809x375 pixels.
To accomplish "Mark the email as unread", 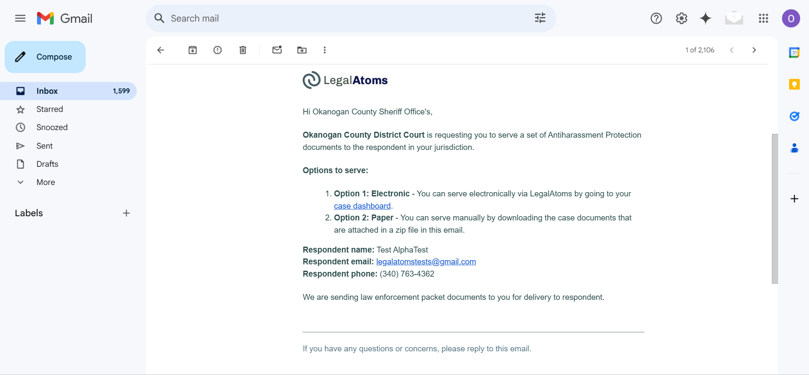I will coord(277,50).
